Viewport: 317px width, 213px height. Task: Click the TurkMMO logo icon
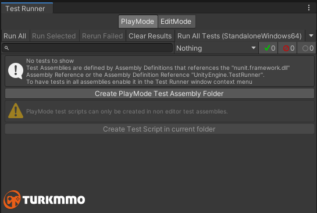[x=12, y=200]
